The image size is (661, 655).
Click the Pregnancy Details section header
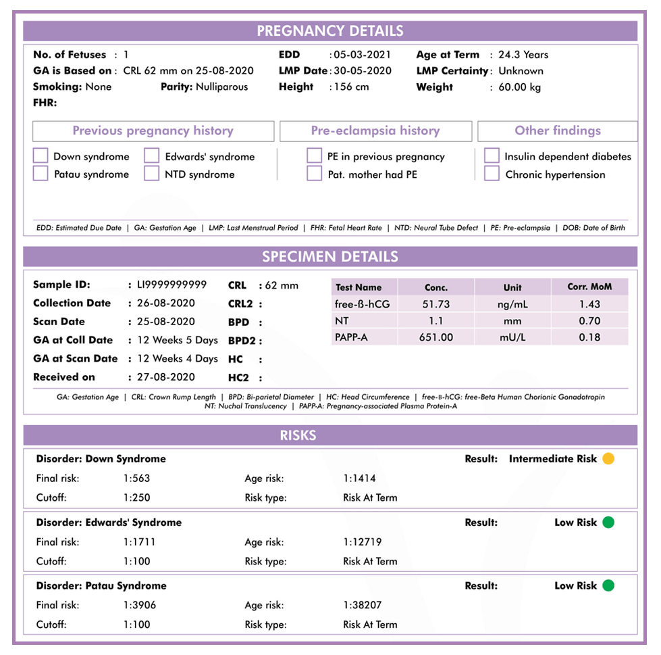pos(330,31)
